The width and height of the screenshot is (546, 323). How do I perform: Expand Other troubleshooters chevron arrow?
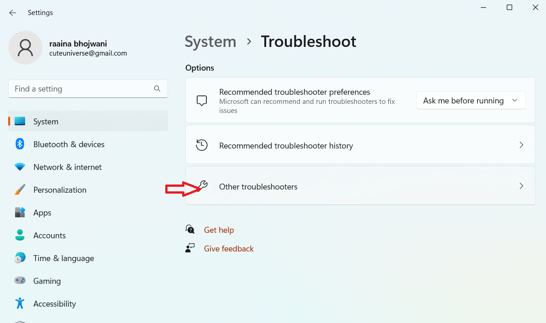(521, 186)
